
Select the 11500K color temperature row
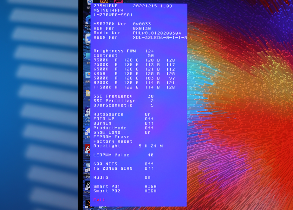(x=134, y=87)
